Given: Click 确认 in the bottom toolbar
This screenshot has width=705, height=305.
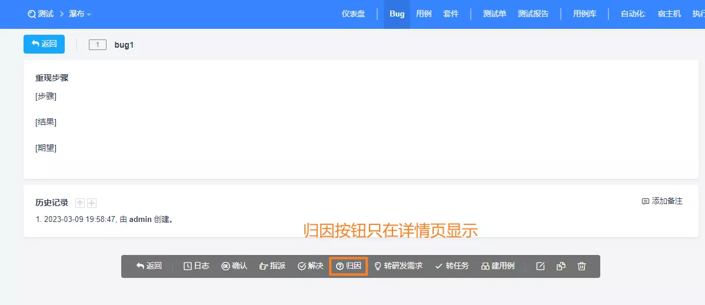Looking at the screenshot, I should [234, 266].
